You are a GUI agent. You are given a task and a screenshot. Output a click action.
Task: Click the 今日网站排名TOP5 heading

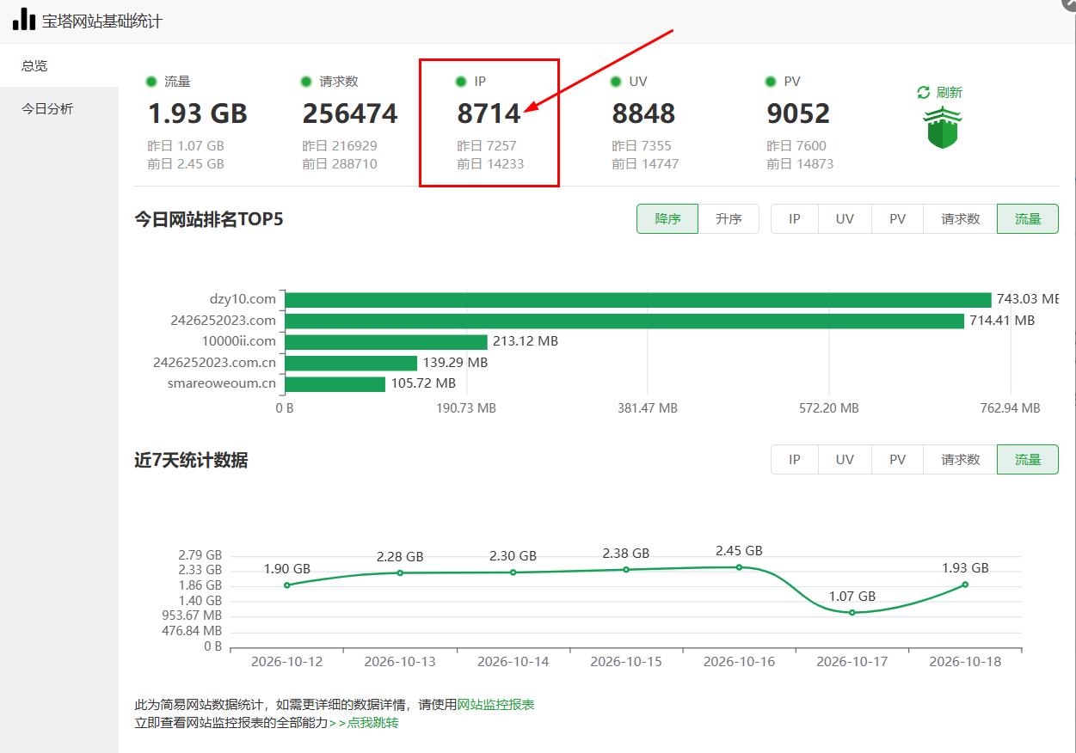(x=209, y=219)
